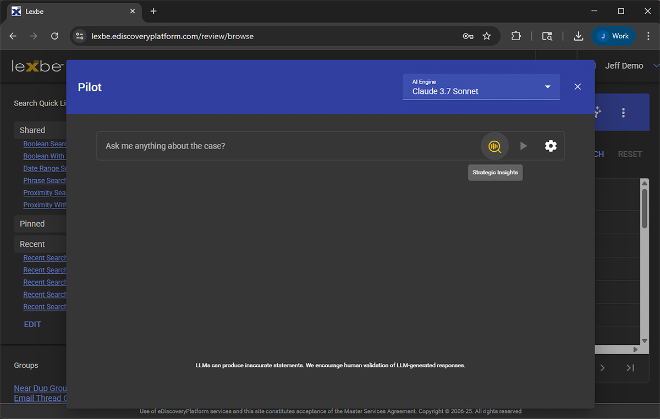Click the EDIT link under Recent
Viewport: 660px width, 419px height.
point(32,324)
